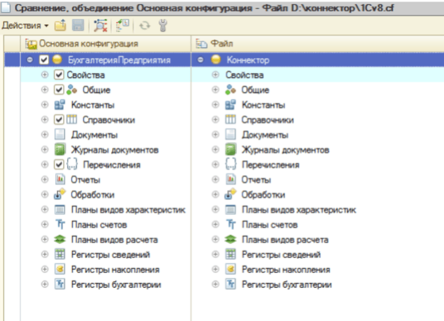The image size is (444, 321).
Task: Expand Регистры сведений in the left tree
Action: coord(45,255)
